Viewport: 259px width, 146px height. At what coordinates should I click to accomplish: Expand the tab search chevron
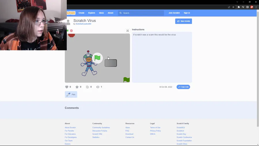click(237, 2)
